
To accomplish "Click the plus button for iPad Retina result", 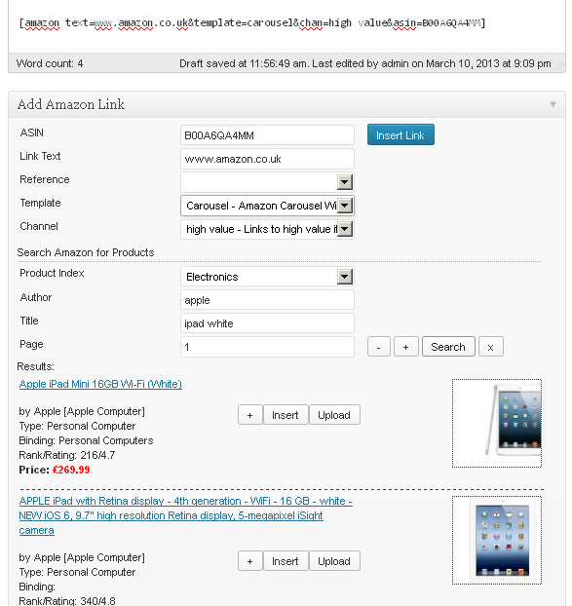I will 250,561.
